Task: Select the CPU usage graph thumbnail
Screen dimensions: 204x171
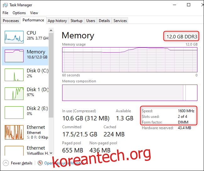Action: pos(14,37)
